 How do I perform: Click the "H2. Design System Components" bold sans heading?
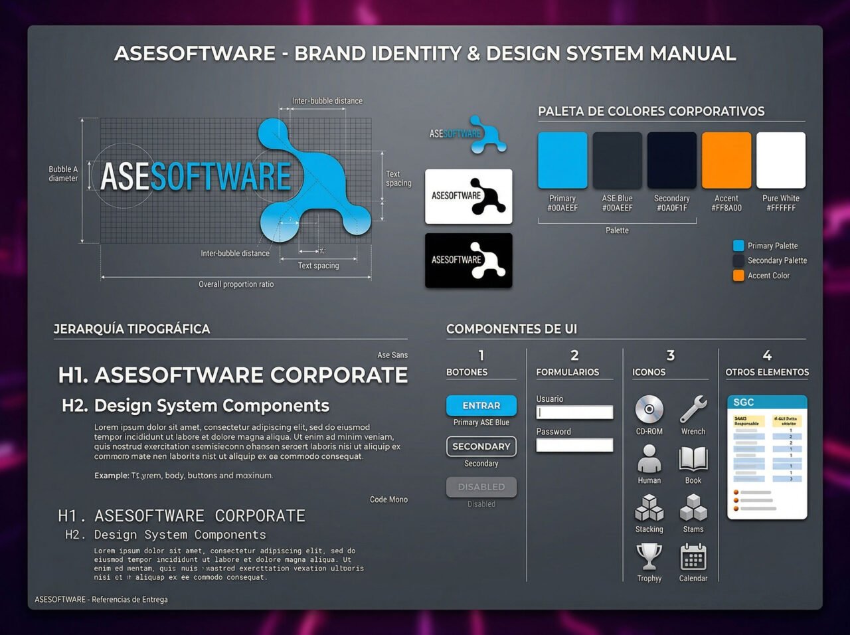[195, 405]
